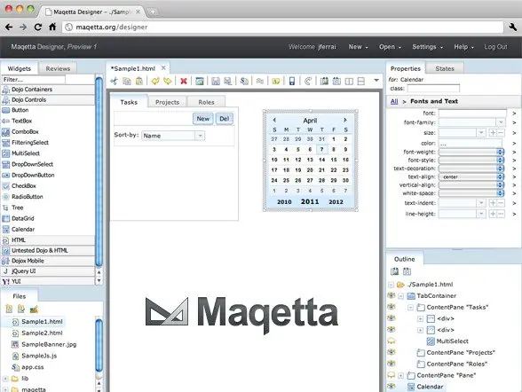The image size is (522, 392).
Task: Open the Help menu
Action: pyautogui.click(x=463, y=47)
